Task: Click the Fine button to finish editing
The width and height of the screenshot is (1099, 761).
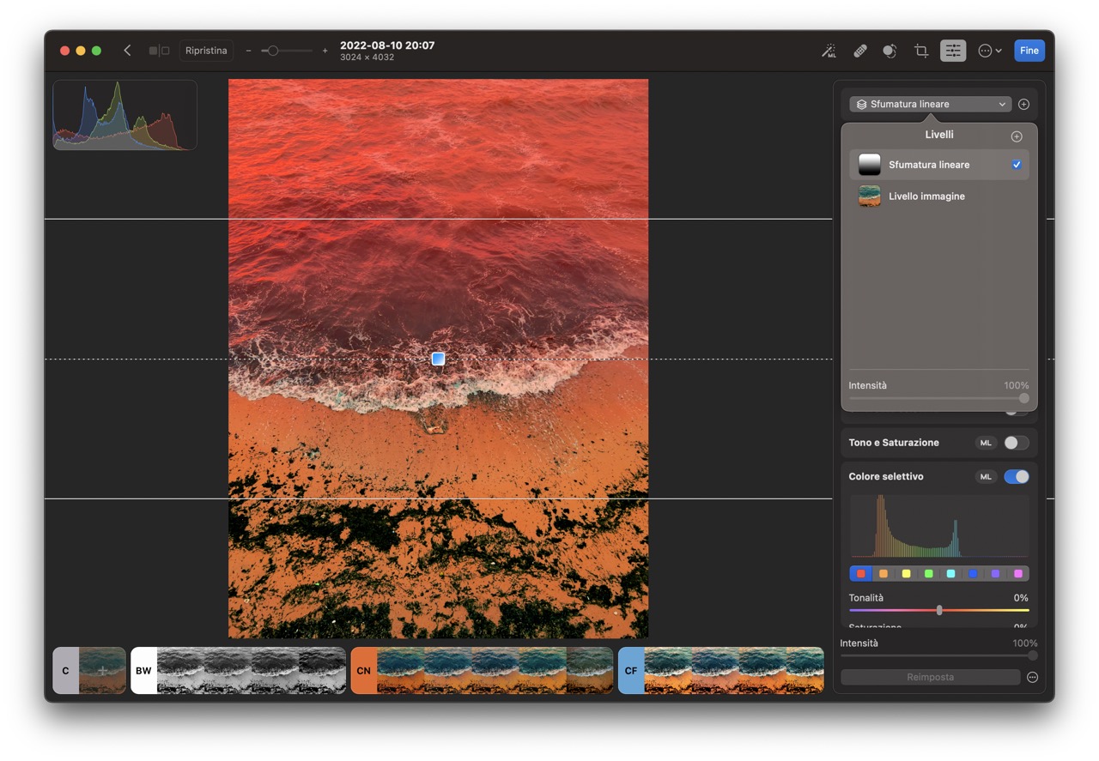Action: (1029, 51)
